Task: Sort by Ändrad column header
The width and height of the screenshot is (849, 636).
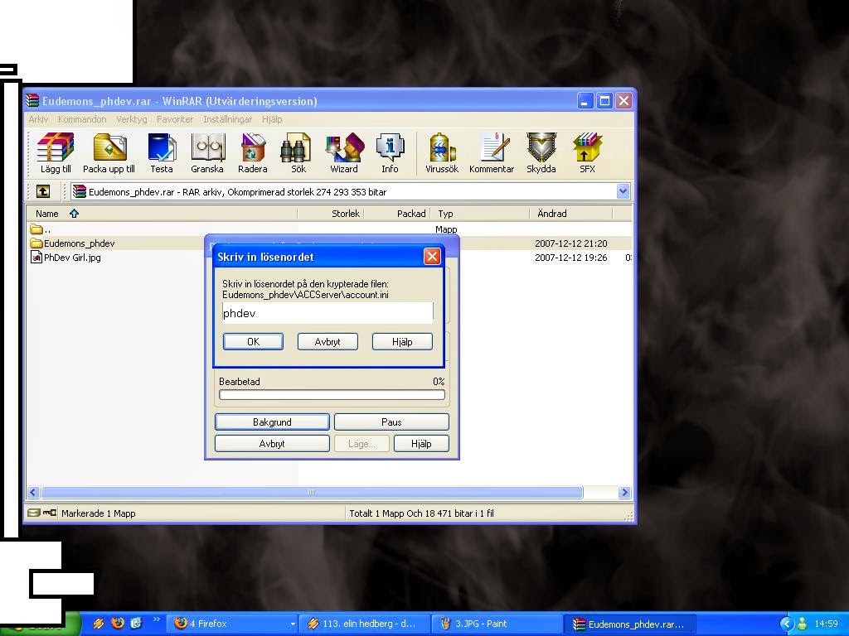Action: click(x=571, y=214)
